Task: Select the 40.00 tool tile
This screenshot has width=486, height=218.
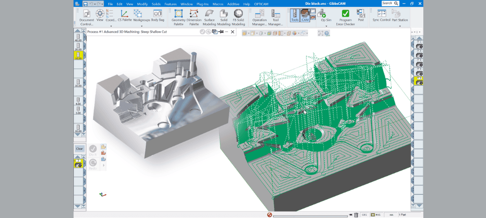Action: [x=78, y=38]
